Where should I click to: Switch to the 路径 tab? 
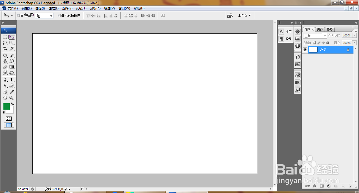click(330, 30)
